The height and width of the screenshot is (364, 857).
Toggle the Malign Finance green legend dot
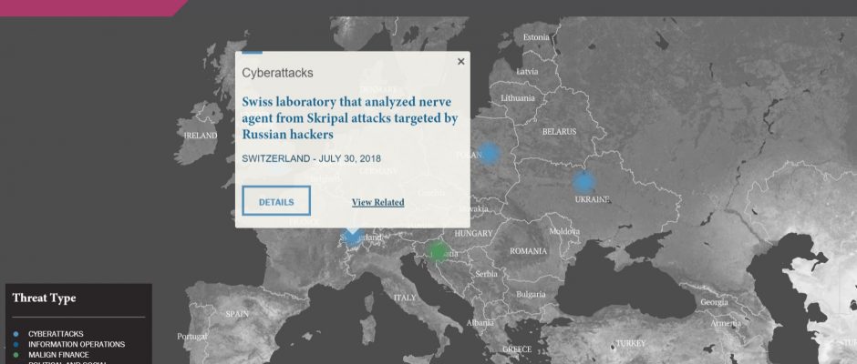[x=15, y=355]
